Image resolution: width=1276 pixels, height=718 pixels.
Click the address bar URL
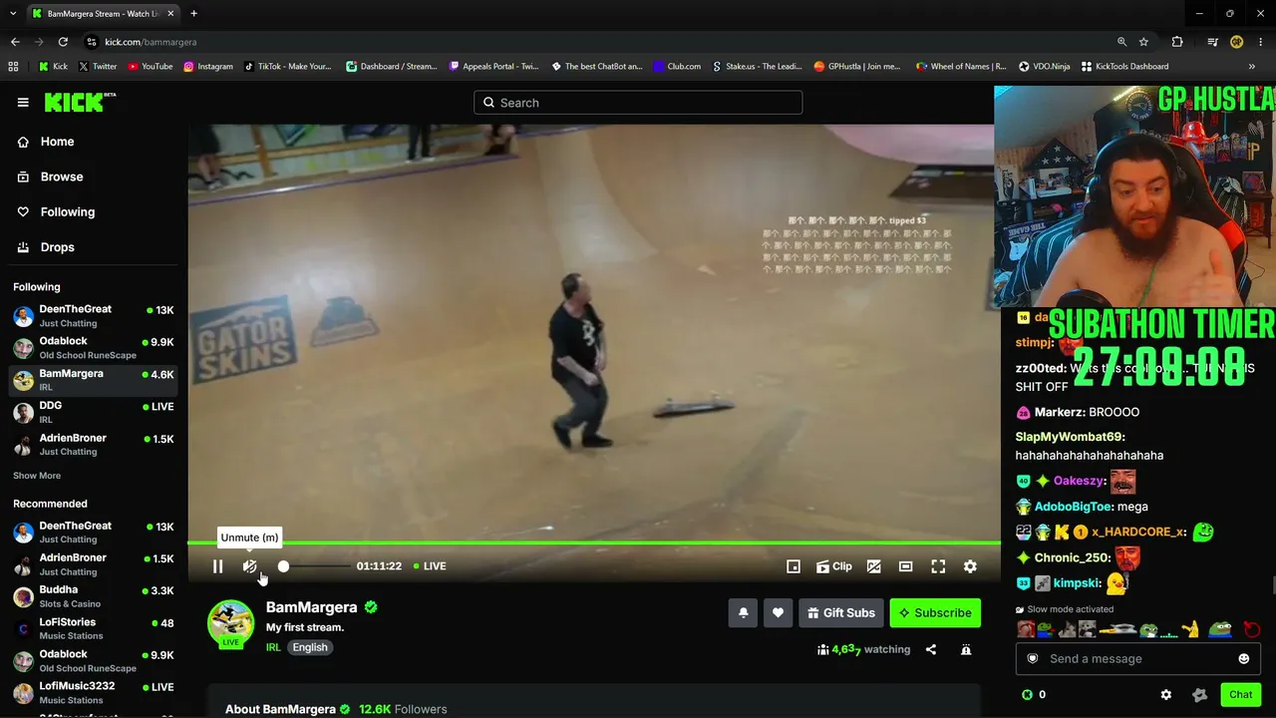pos(151,42)
